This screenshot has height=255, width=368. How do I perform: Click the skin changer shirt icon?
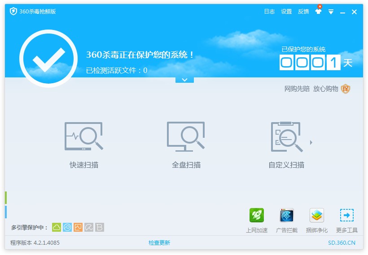pyautogui.click(x=318, y=12)
